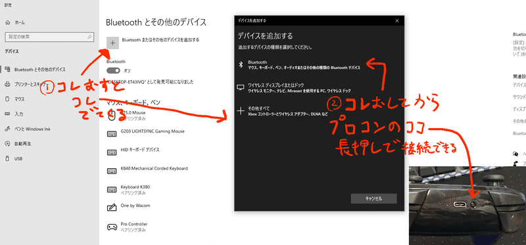Open USB settings in the sidebar
Viewport: 526px width, 245px height.
18,158
